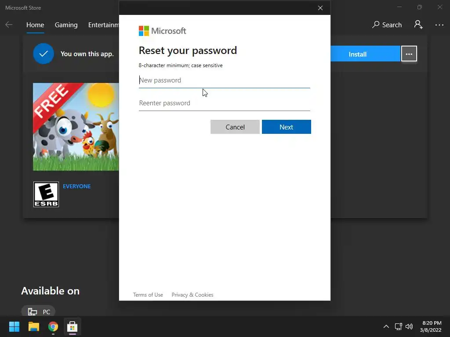Open the EVERYONE rating link
Screen dimensions: 450x337
click(76, 186)
